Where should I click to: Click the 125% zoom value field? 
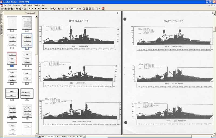point(72,9)
